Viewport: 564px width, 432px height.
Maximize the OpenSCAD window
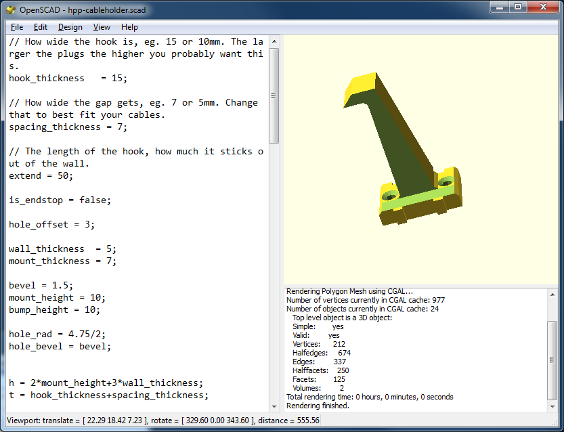click(x=517, y=7)
